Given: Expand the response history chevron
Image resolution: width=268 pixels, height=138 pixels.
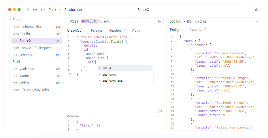Looking at the screenshot, I should [x=257, y=22].
